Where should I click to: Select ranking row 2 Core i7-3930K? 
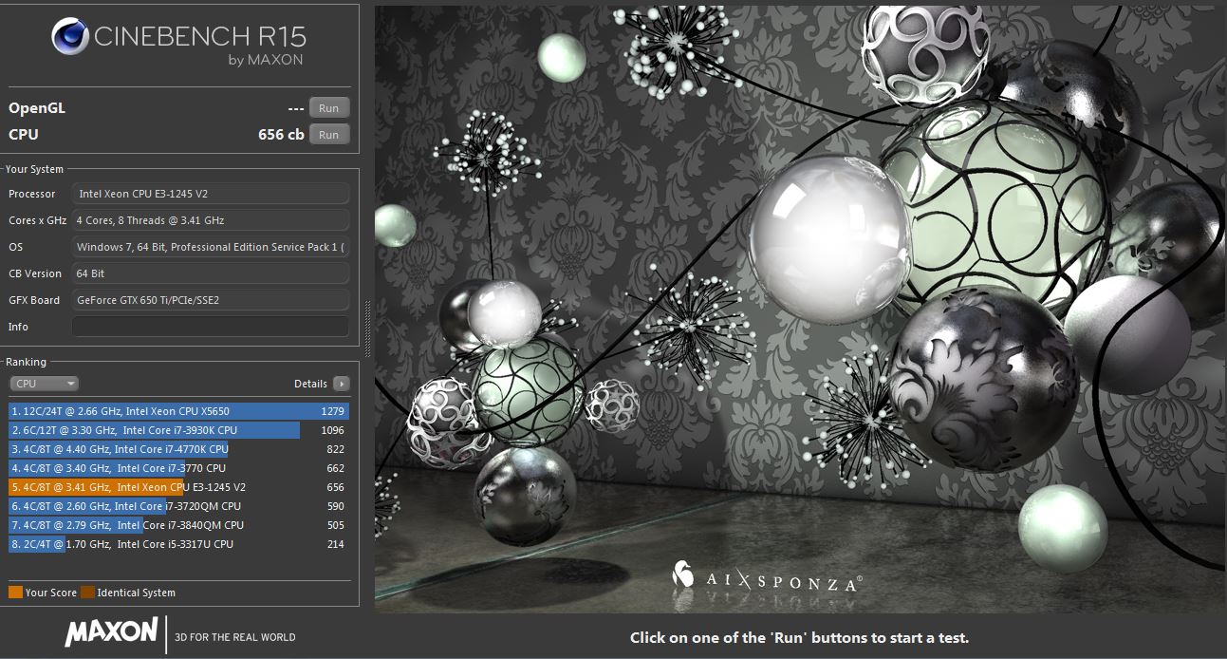point(178,430)
